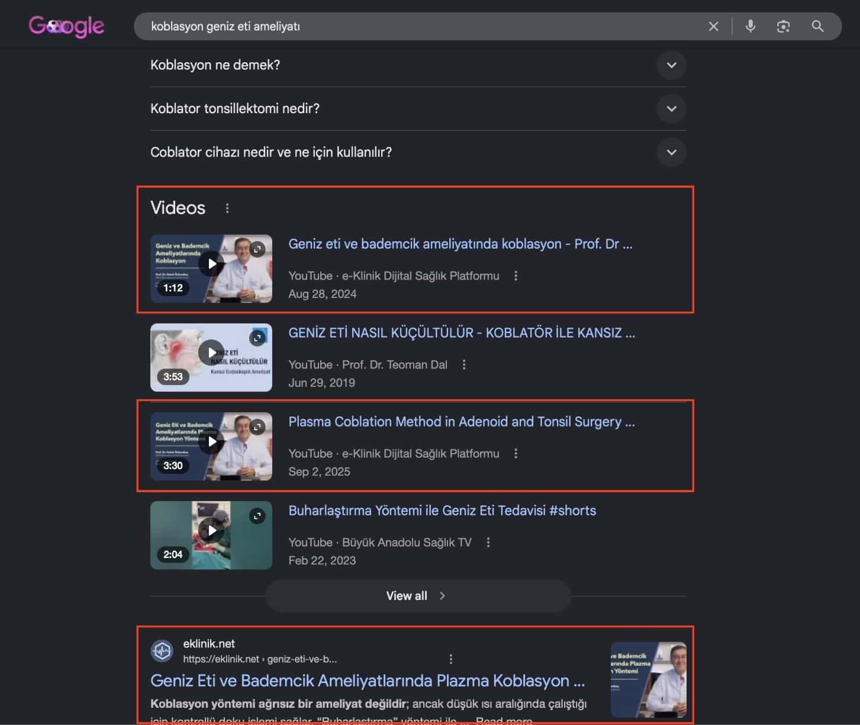Click the eklinik.net result thumbnail image
Viewport: 860px width, 725px height.
click(x=648, y=679)
